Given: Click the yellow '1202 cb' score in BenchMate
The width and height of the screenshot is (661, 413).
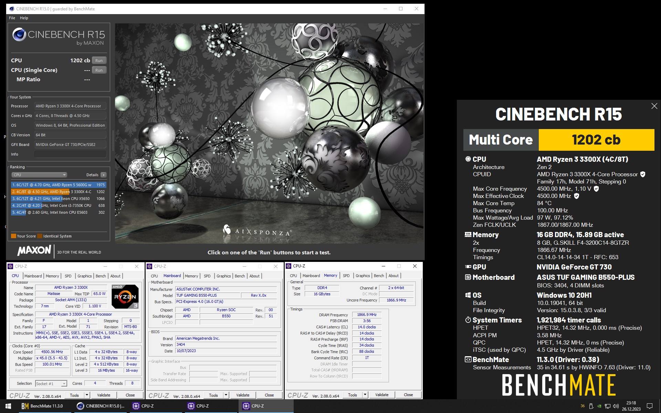Looking at the screenshot, I should (596, 140).
